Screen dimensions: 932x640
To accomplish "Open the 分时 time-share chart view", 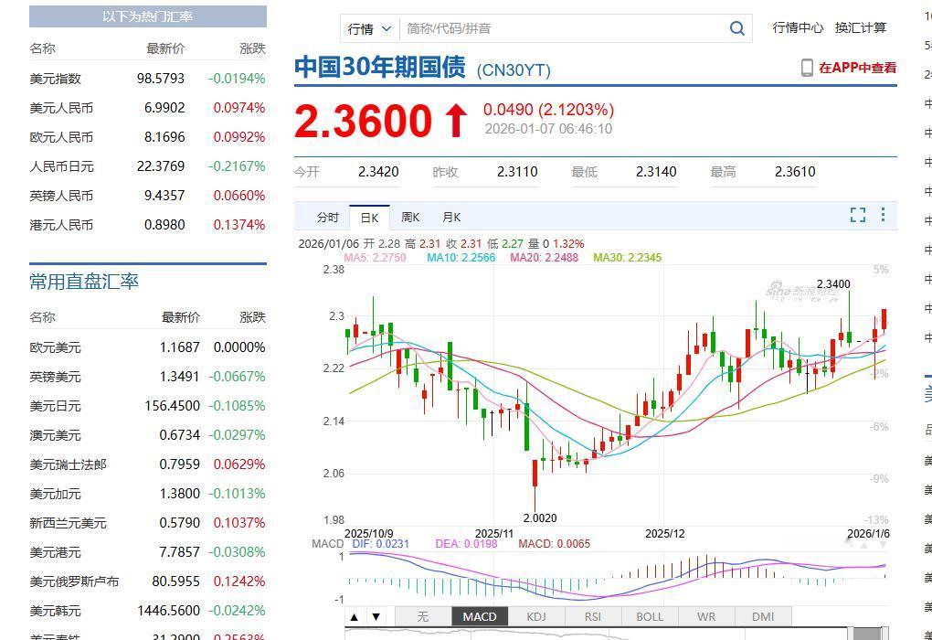I will pos(327,217).
